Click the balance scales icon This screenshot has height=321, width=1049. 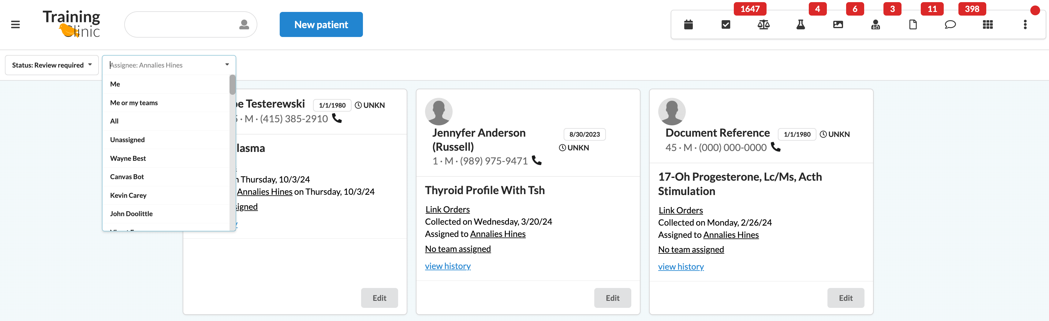pos(763,25)
